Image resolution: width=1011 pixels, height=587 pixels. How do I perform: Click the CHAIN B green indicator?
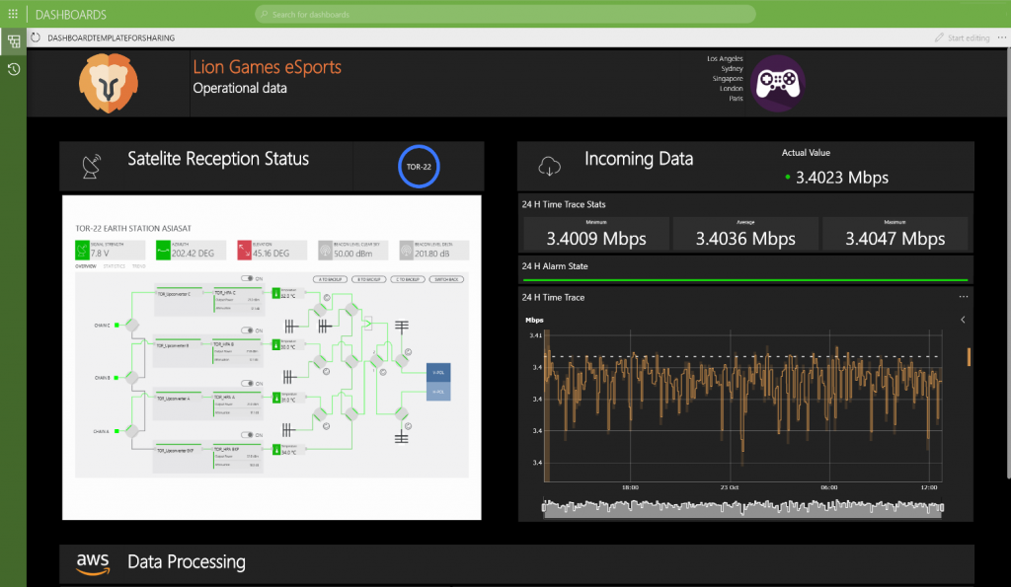[x=117, y=378]
